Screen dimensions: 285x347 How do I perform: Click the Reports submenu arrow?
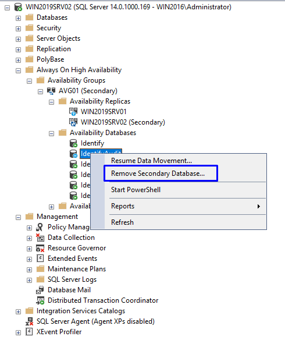coord(258,206)
